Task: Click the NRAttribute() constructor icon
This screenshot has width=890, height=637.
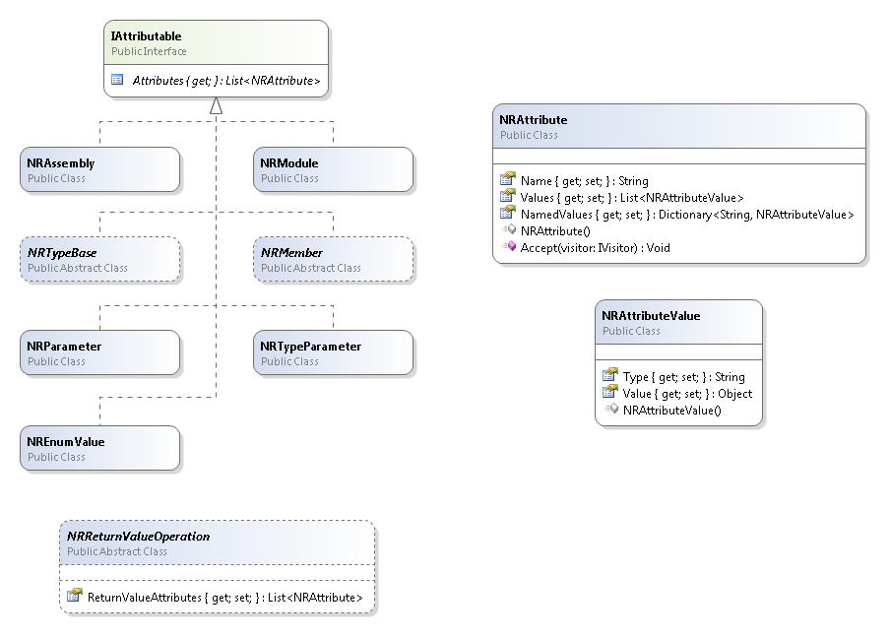Action: (x=507, y=230)
